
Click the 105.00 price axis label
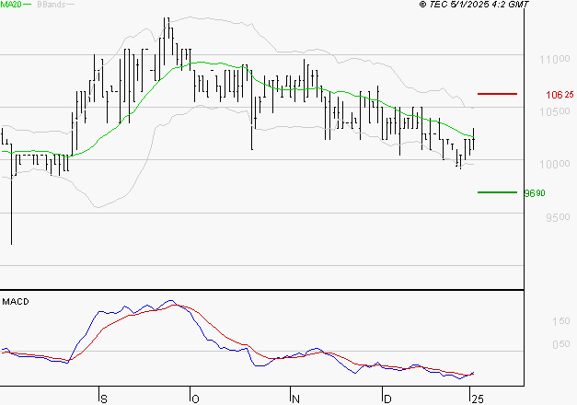pyautogui.click(x=555, y=111)
